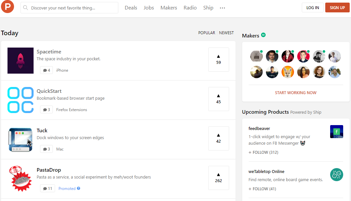The height and width of the screenshot is (201, 351).
Task: Switch to the NEWEST tab
Action: (x=226, y=33)
